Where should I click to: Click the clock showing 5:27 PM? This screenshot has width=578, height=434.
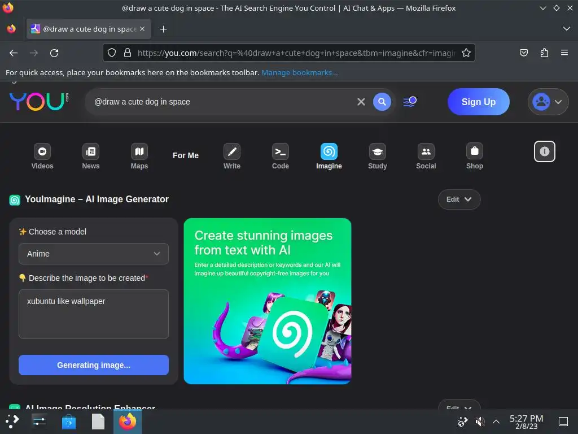(526, 422)
